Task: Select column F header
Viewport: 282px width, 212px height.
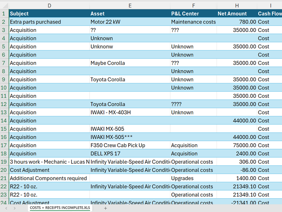Action: pos(193,5)
